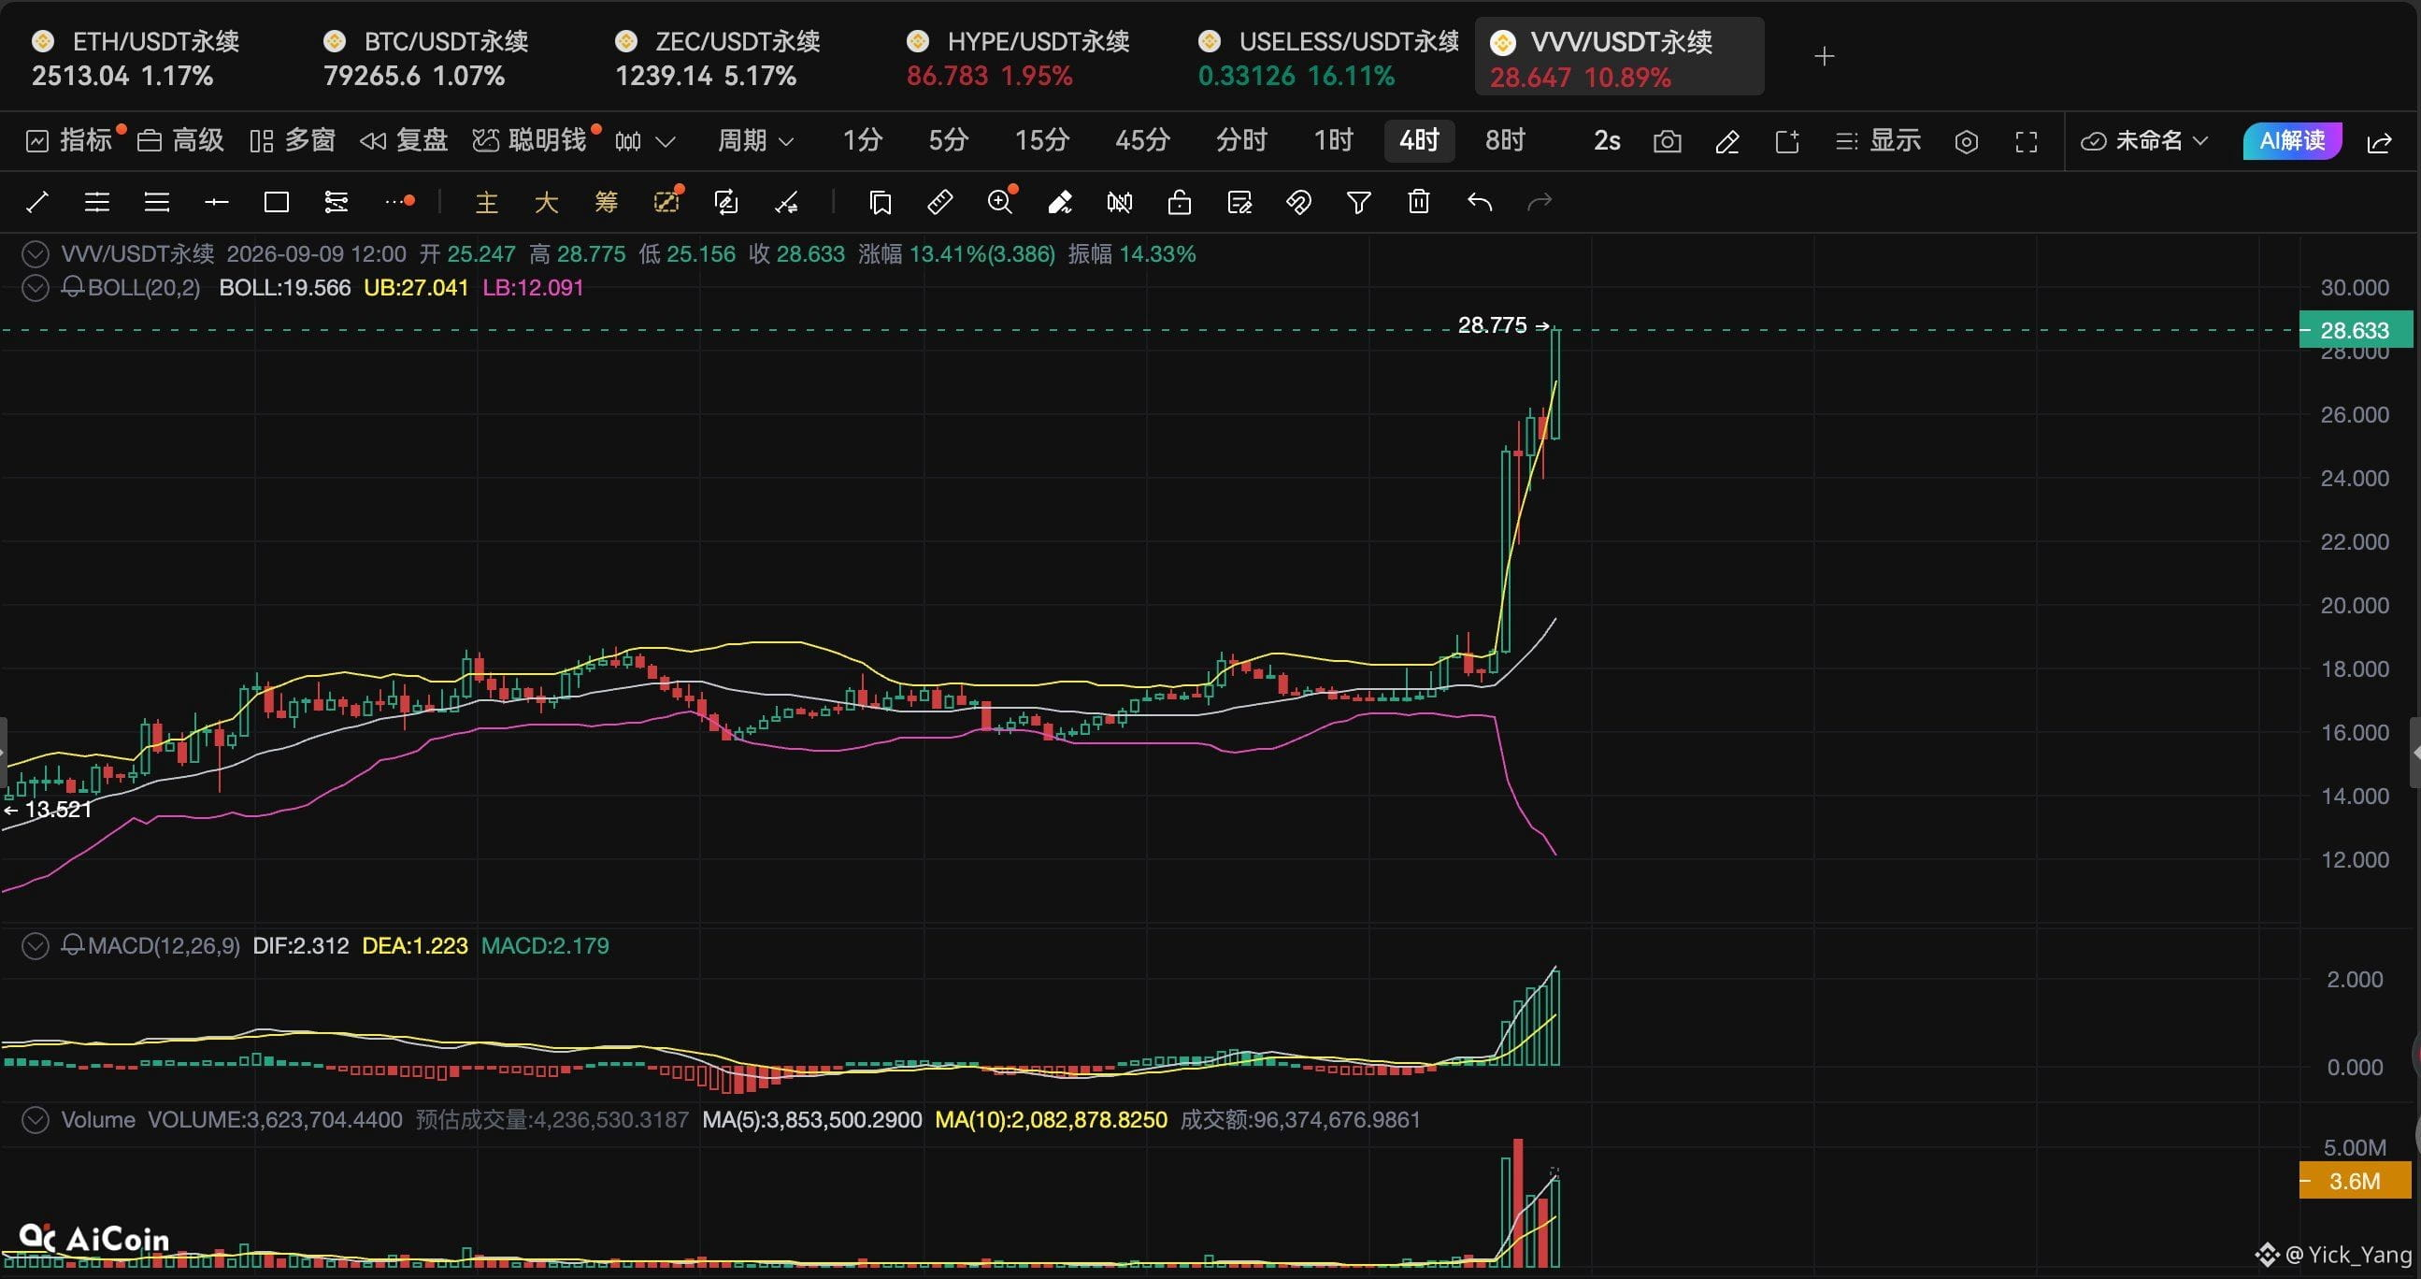Undo the last drawing action
Image resolution: width=2421 pixels, height=1279 pixels.
[x=1480, y=202]
